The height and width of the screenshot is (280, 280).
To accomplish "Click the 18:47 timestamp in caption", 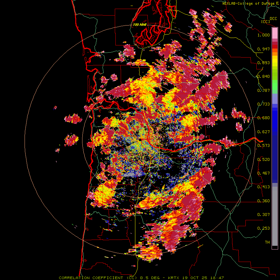I will click(x=217, y=278).
